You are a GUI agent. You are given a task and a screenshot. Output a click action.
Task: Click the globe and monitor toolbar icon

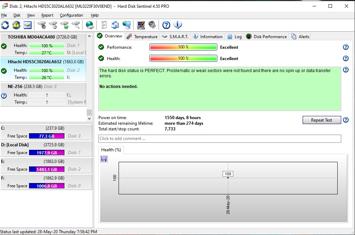(x=127, y=25)
